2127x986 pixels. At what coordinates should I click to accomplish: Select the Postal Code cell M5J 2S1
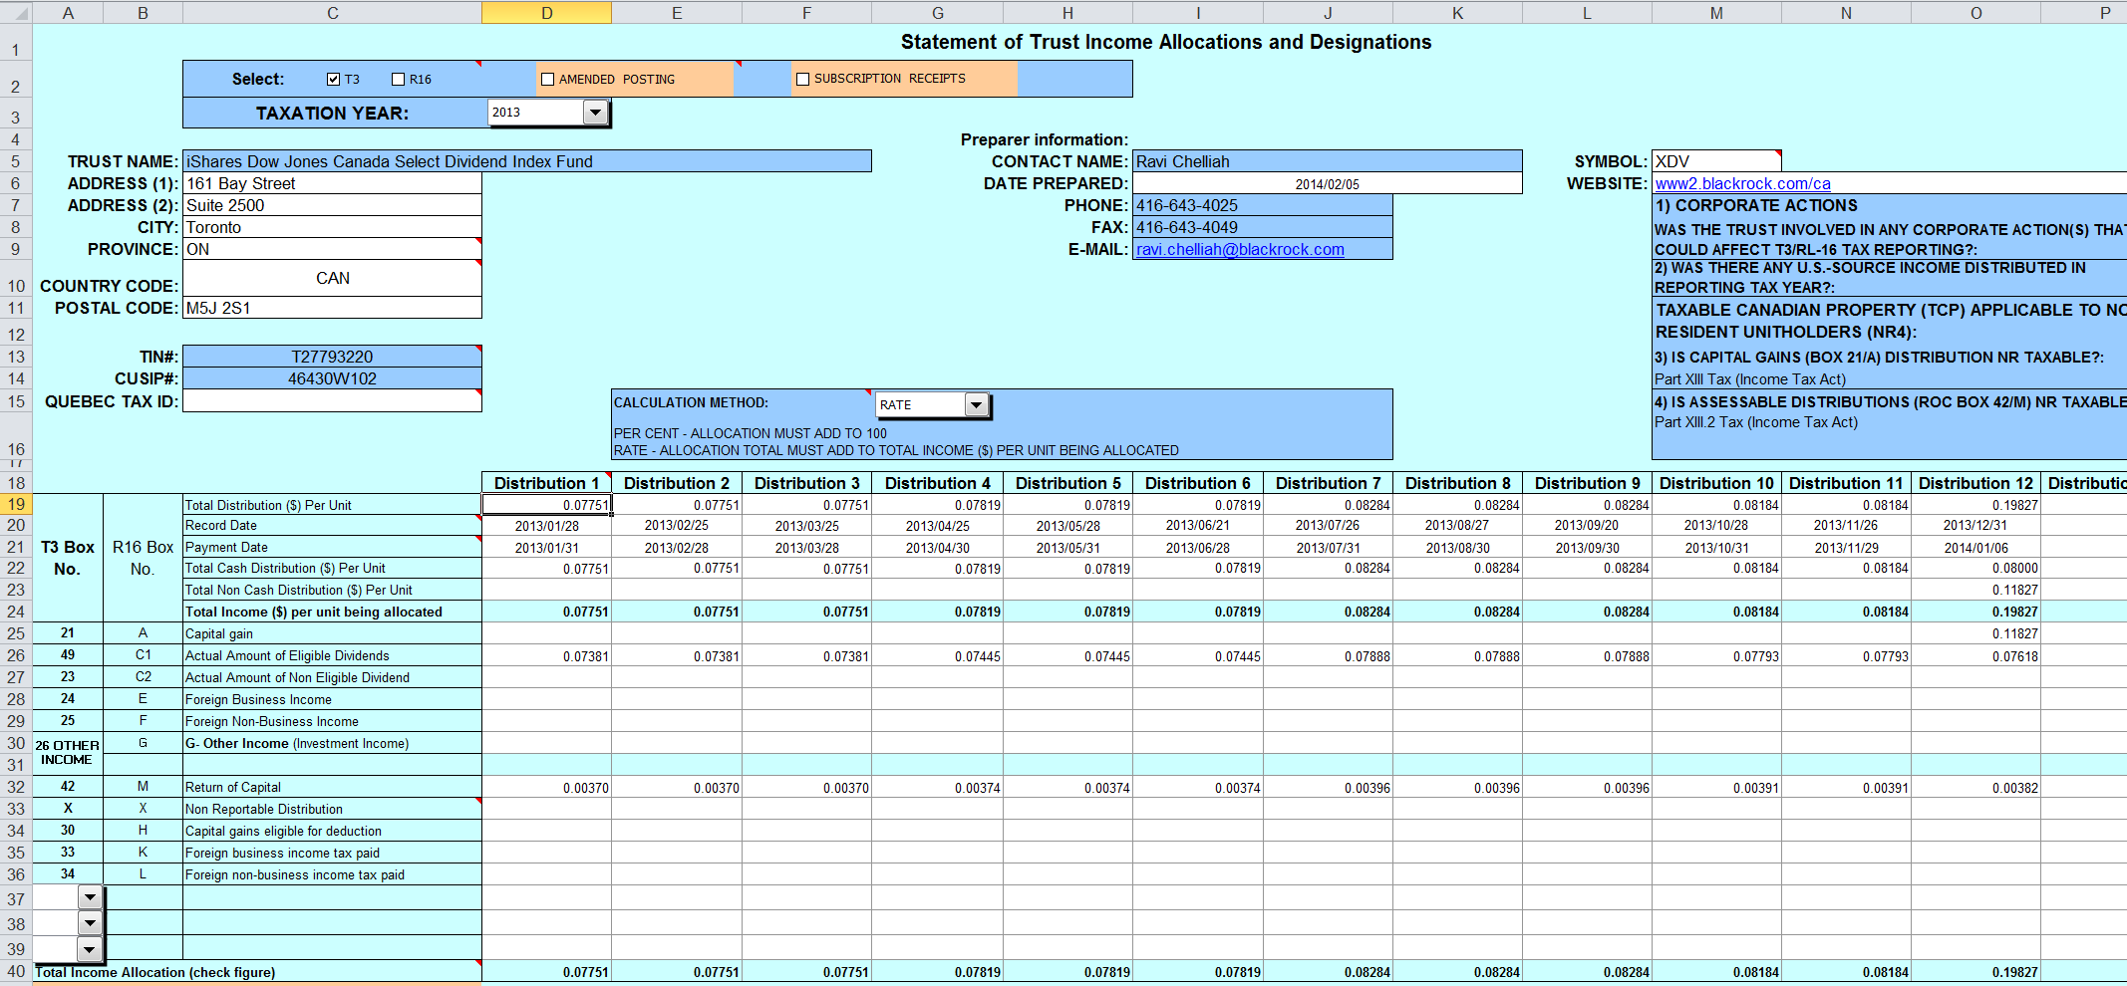click(x=332, y=308)
